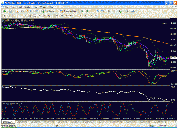Switch to the GBPUSD,M1 chart tab
The height and width of the screenshot is (128, 178).
click(x=36, y=122)
